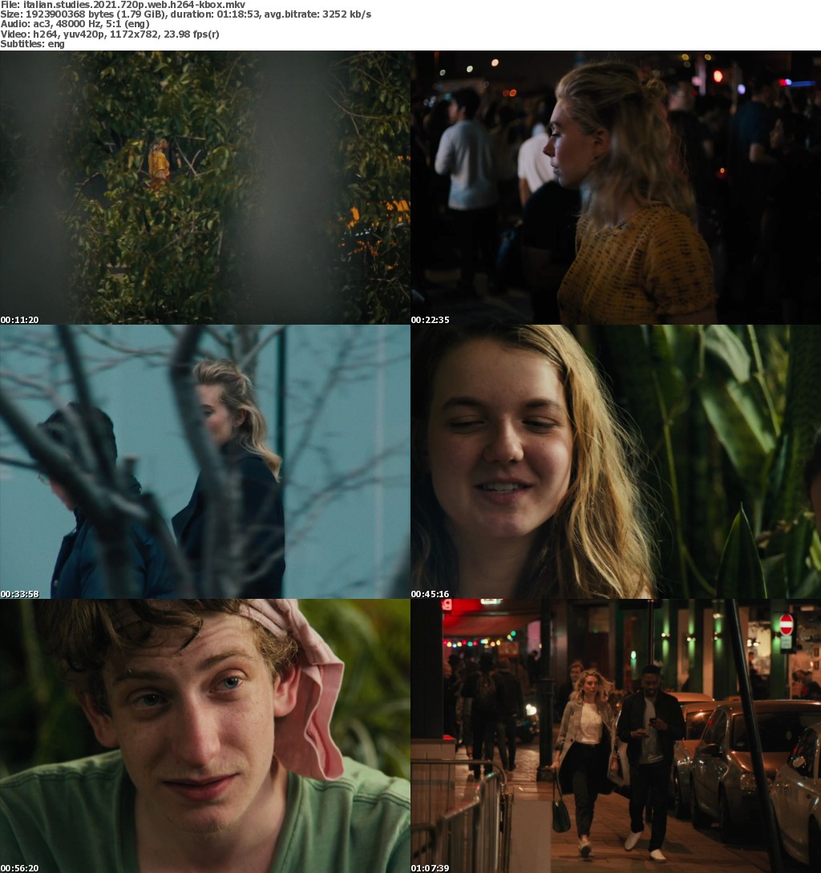Screen dimensions: 821x873
Task: Open the thumbnail of woman in yellow top
Action: pos(616,187)
